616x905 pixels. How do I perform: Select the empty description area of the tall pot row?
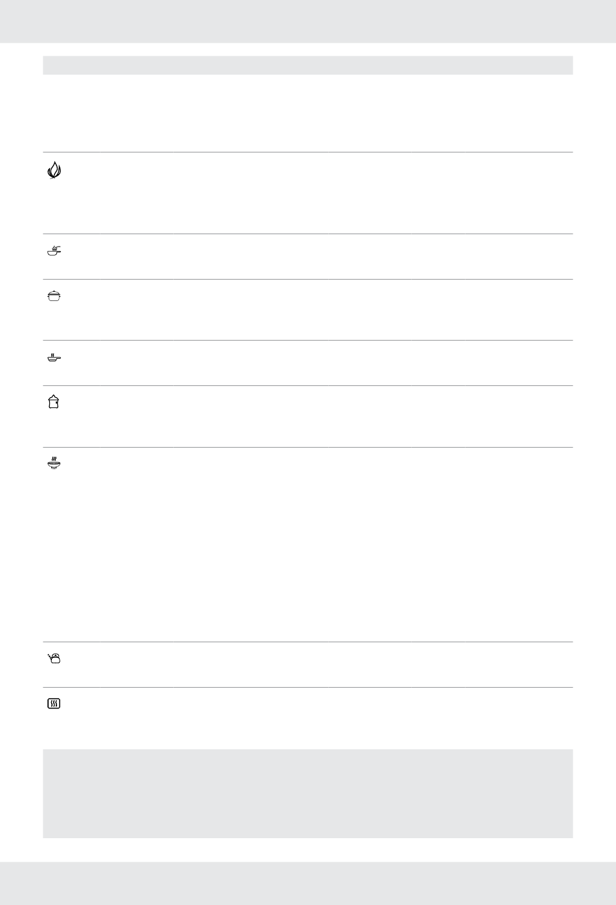click(x=319, y=416)
